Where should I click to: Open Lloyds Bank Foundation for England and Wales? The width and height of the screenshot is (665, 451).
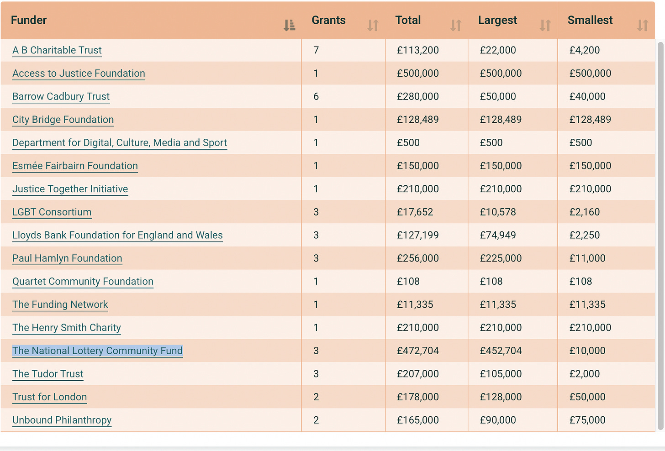tap(117, 235)
